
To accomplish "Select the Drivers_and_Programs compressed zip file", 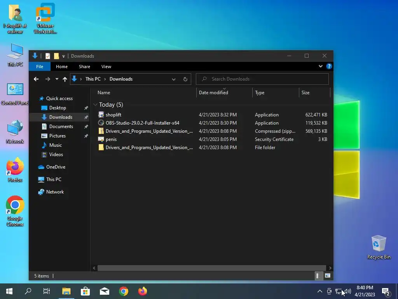I will click(x=213, y=131).
